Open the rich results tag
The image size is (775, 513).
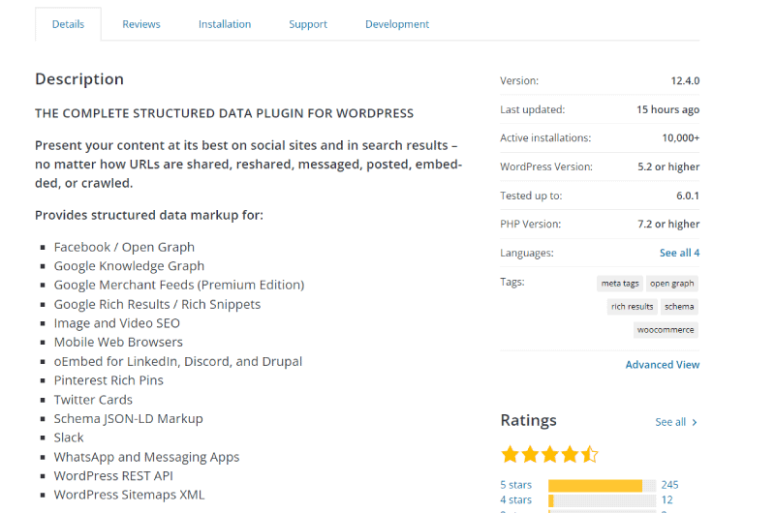(x=633, y=307)
